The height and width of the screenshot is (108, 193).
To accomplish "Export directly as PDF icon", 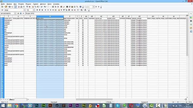I will click(19, 7).
